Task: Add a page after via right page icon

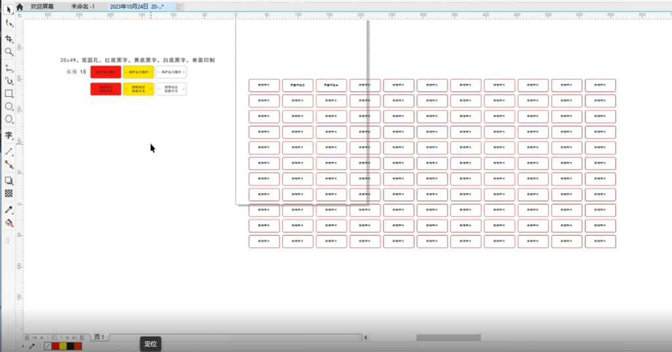Action: [x=82, y=338]
